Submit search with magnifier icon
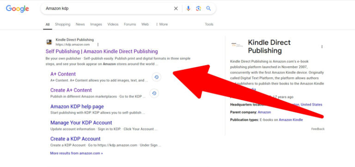This screenshot has height=167, width=355. tap(208, 9)
